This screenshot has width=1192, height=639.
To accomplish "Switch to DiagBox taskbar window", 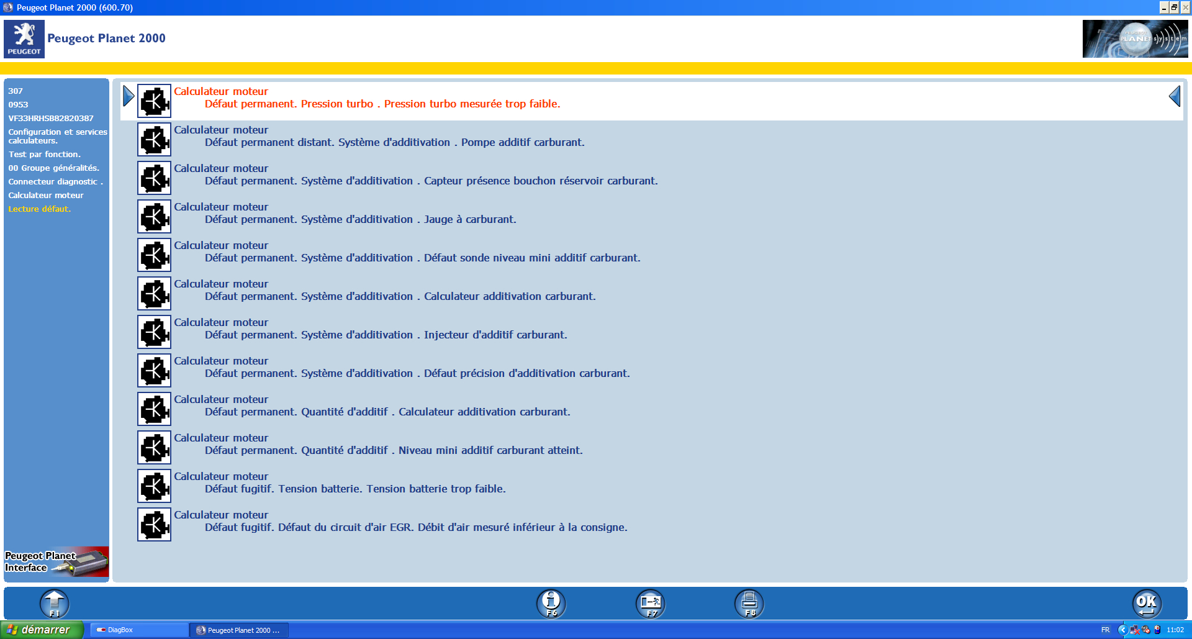I will click(x=139, y=630).
